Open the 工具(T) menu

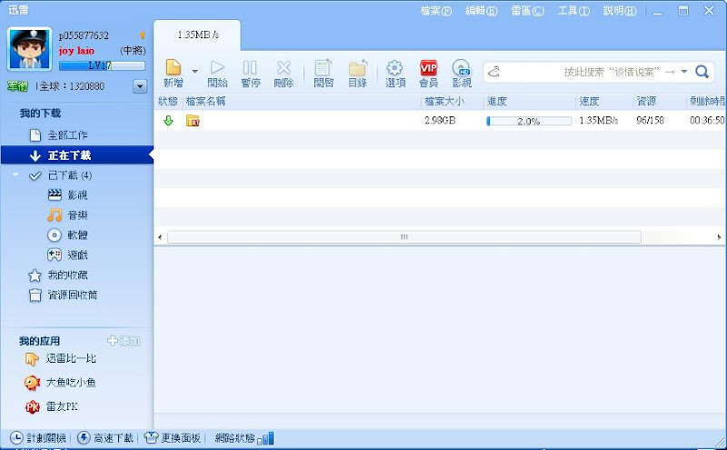pos(573,11)
